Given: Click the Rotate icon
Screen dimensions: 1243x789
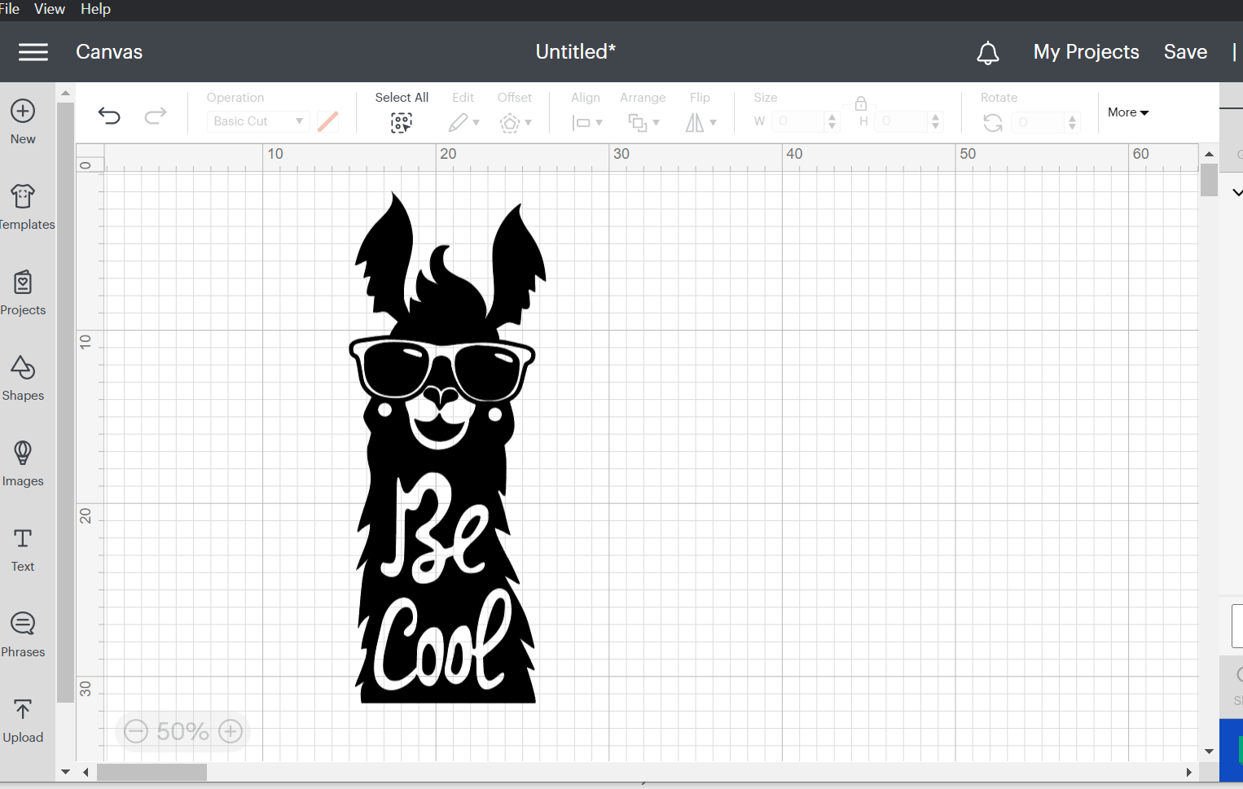Looking at the screenshot, I should coord(993,123).
